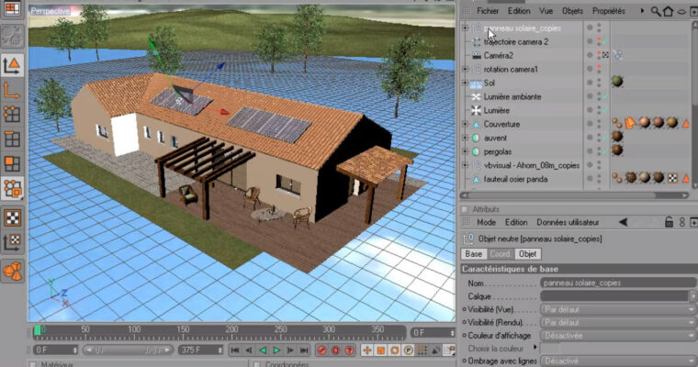698x367 pixels.
Task: Toggle scale keyframing orange square icon
Action: point(380,350)
